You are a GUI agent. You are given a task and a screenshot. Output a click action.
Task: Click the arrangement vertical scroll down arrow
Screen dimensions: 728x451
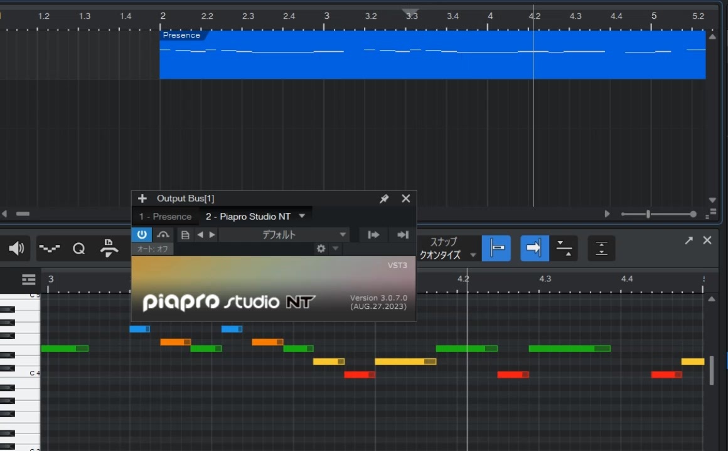(712, 200)
